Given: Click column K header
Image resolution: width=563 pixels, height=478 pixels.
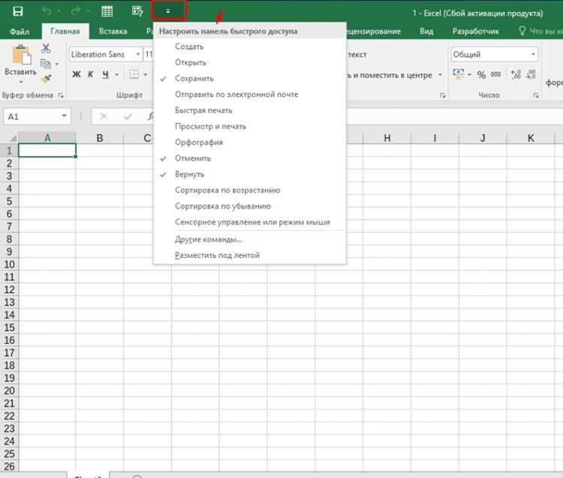Looking at the screenshot, I should [531, 138].
